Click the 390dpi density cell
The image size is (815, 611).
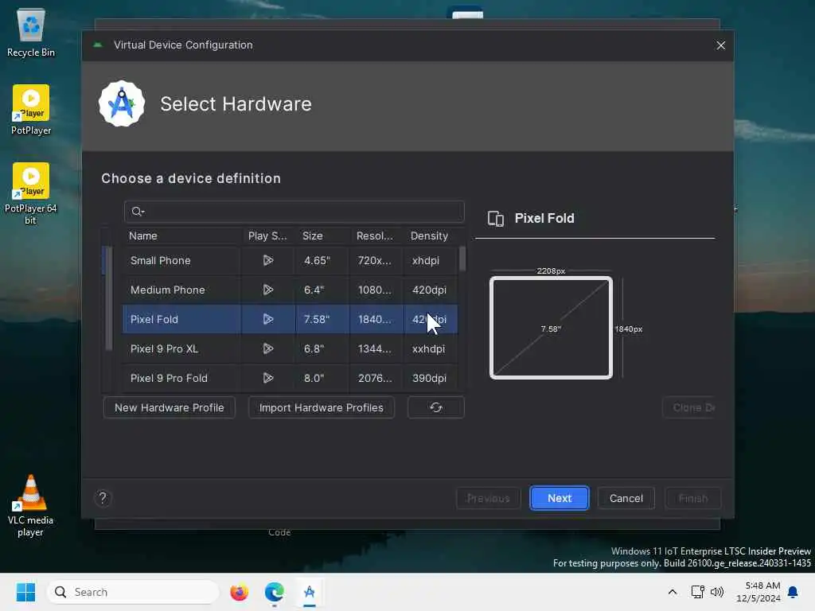coord(429,378)
